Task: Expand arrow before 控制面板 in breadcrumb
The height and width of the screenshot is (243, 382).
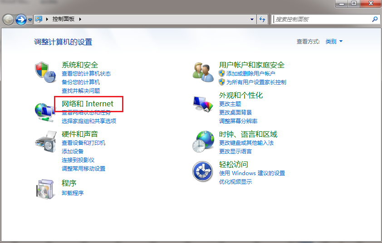Action: tap(47, 19)
